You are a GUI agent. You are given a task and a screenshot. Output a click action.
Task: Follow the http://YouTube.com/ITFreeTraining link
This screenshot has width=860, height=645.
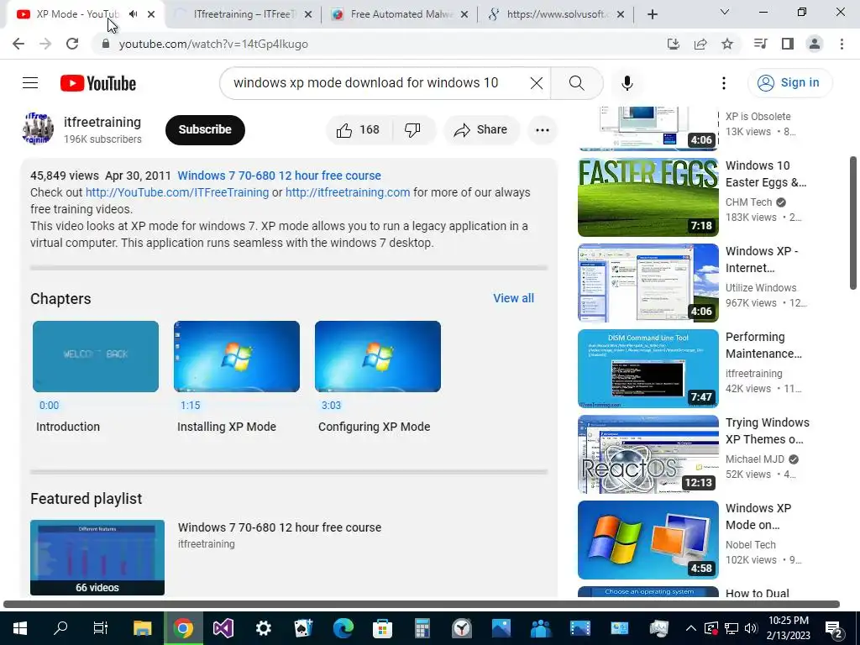[x=177, y=192]
